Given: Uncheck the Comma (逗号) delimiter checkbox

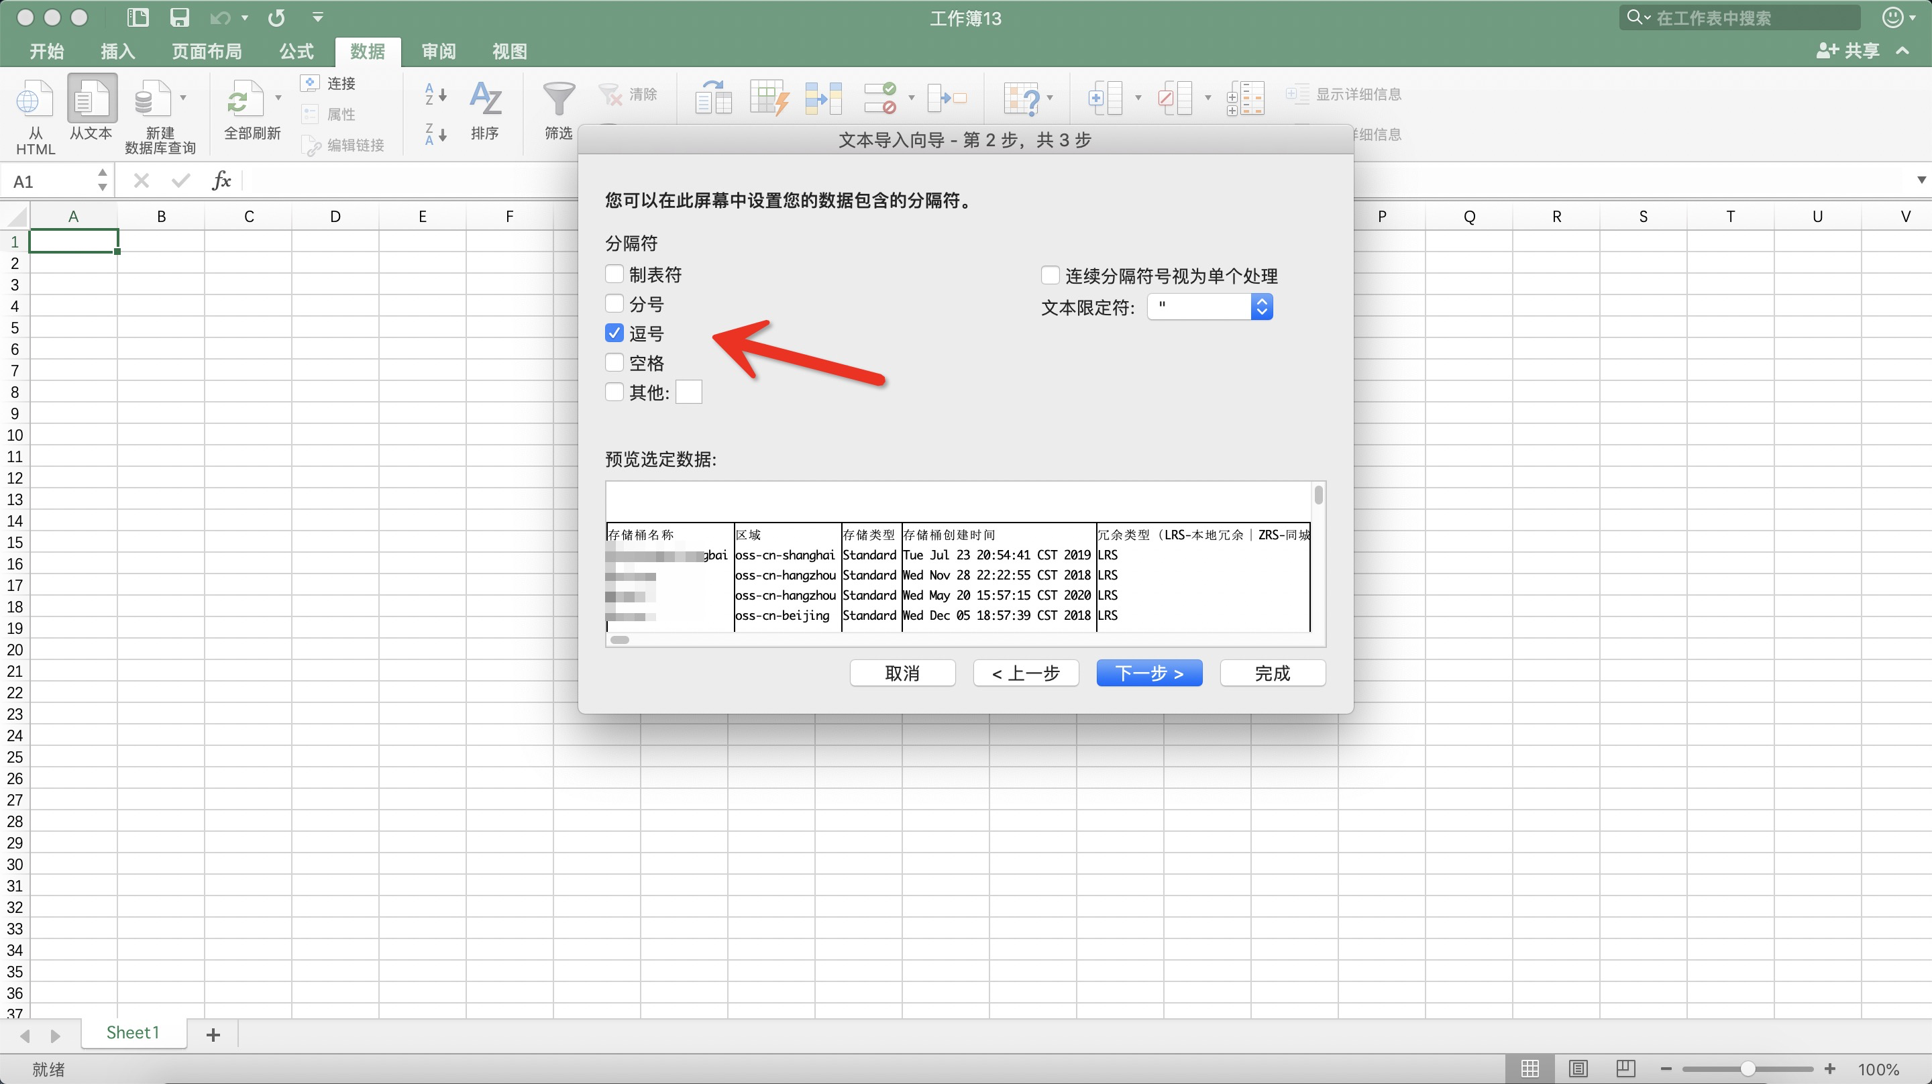Looking at the screenshot, I should click(614, 333).
